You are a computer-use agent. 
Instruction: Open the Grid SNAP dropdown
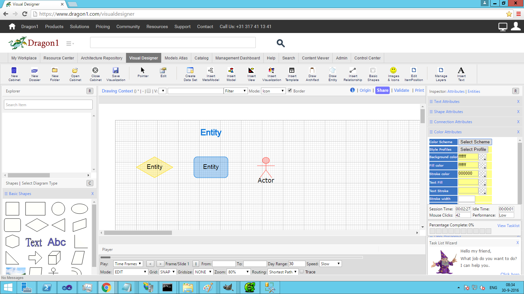167,272
